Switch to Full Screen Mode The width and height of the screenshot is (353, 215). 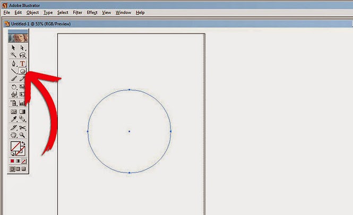tap(24, 169)
